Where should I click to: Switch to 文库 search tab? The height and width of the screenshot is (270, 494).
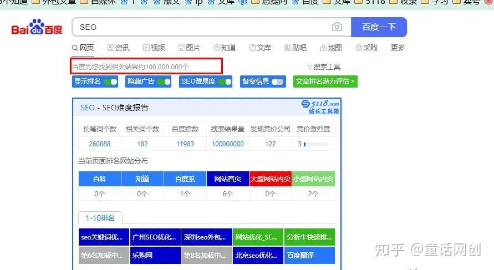pos(260,48)
